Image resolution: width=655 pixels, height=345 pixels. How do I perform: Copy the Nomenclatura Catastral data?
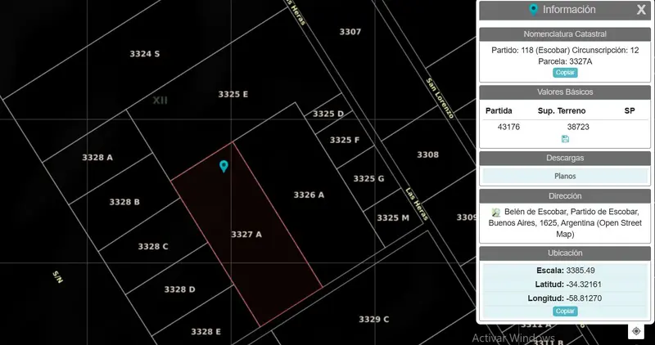click(565, 73)
